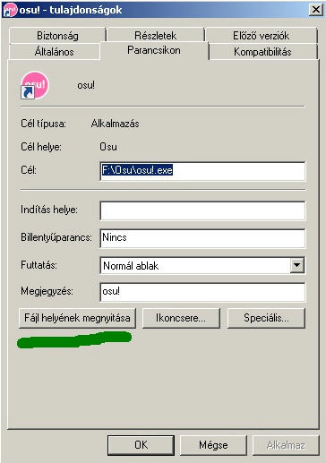
Task: Close the osu! properties dialog
Action: 316,10
